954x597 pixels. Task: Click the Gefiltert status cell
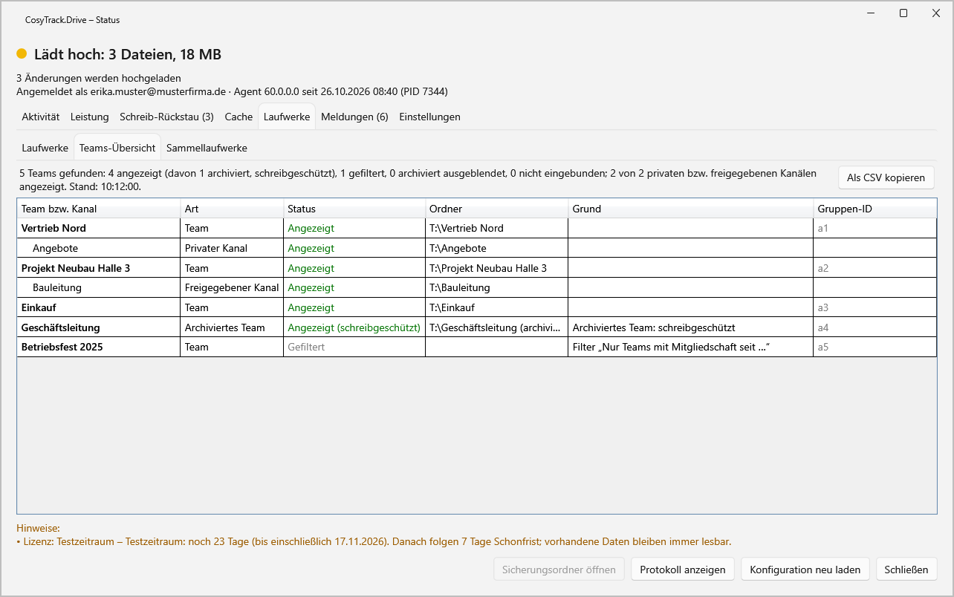click(x=354, y=347)
